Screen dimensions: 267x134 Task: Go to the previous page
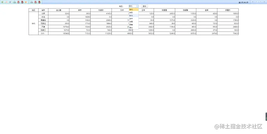tap(257, 2)
